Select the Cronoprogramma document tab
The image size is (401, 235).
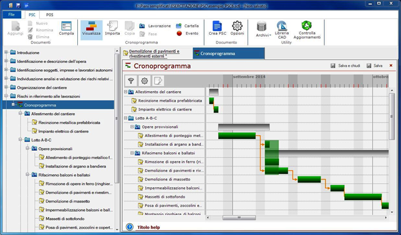[229, 54]
